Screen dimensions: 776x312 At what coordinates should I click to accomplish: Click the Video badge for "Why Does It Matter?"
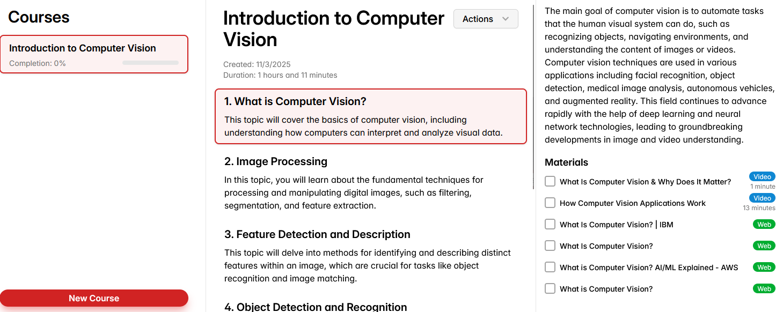[762, 177]
